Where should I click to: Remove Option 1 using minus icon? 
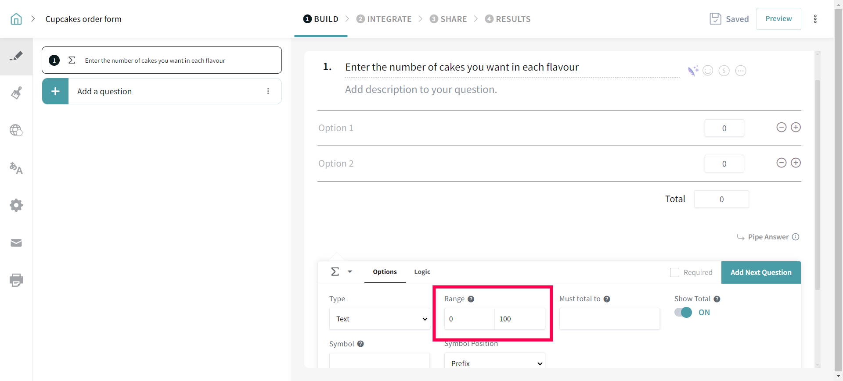coord(781,128)
